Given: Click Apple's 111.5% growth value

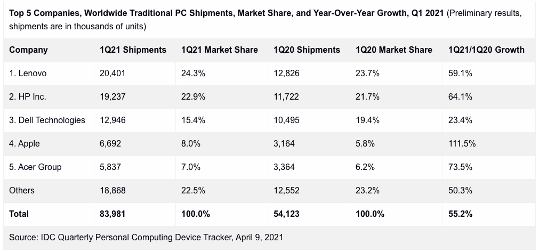Looking at the screenshot, I should (x=462, y=144).
